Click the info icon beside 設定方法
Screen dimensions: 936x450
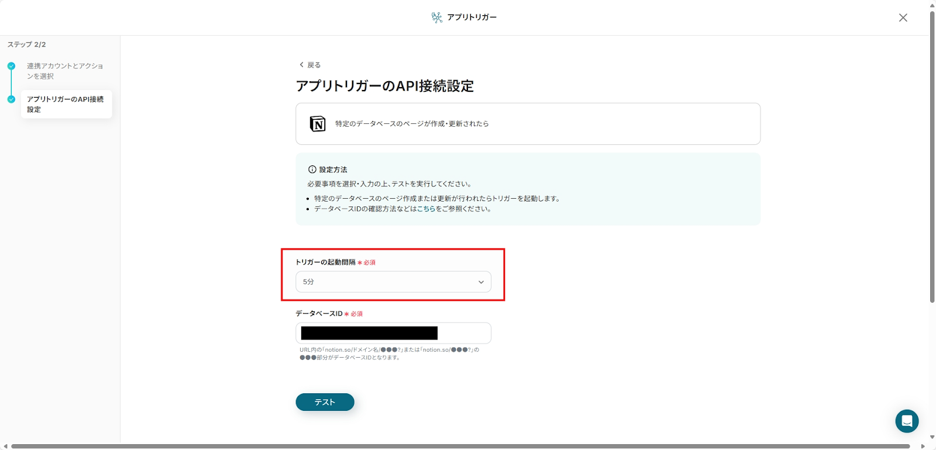(312, 169)
